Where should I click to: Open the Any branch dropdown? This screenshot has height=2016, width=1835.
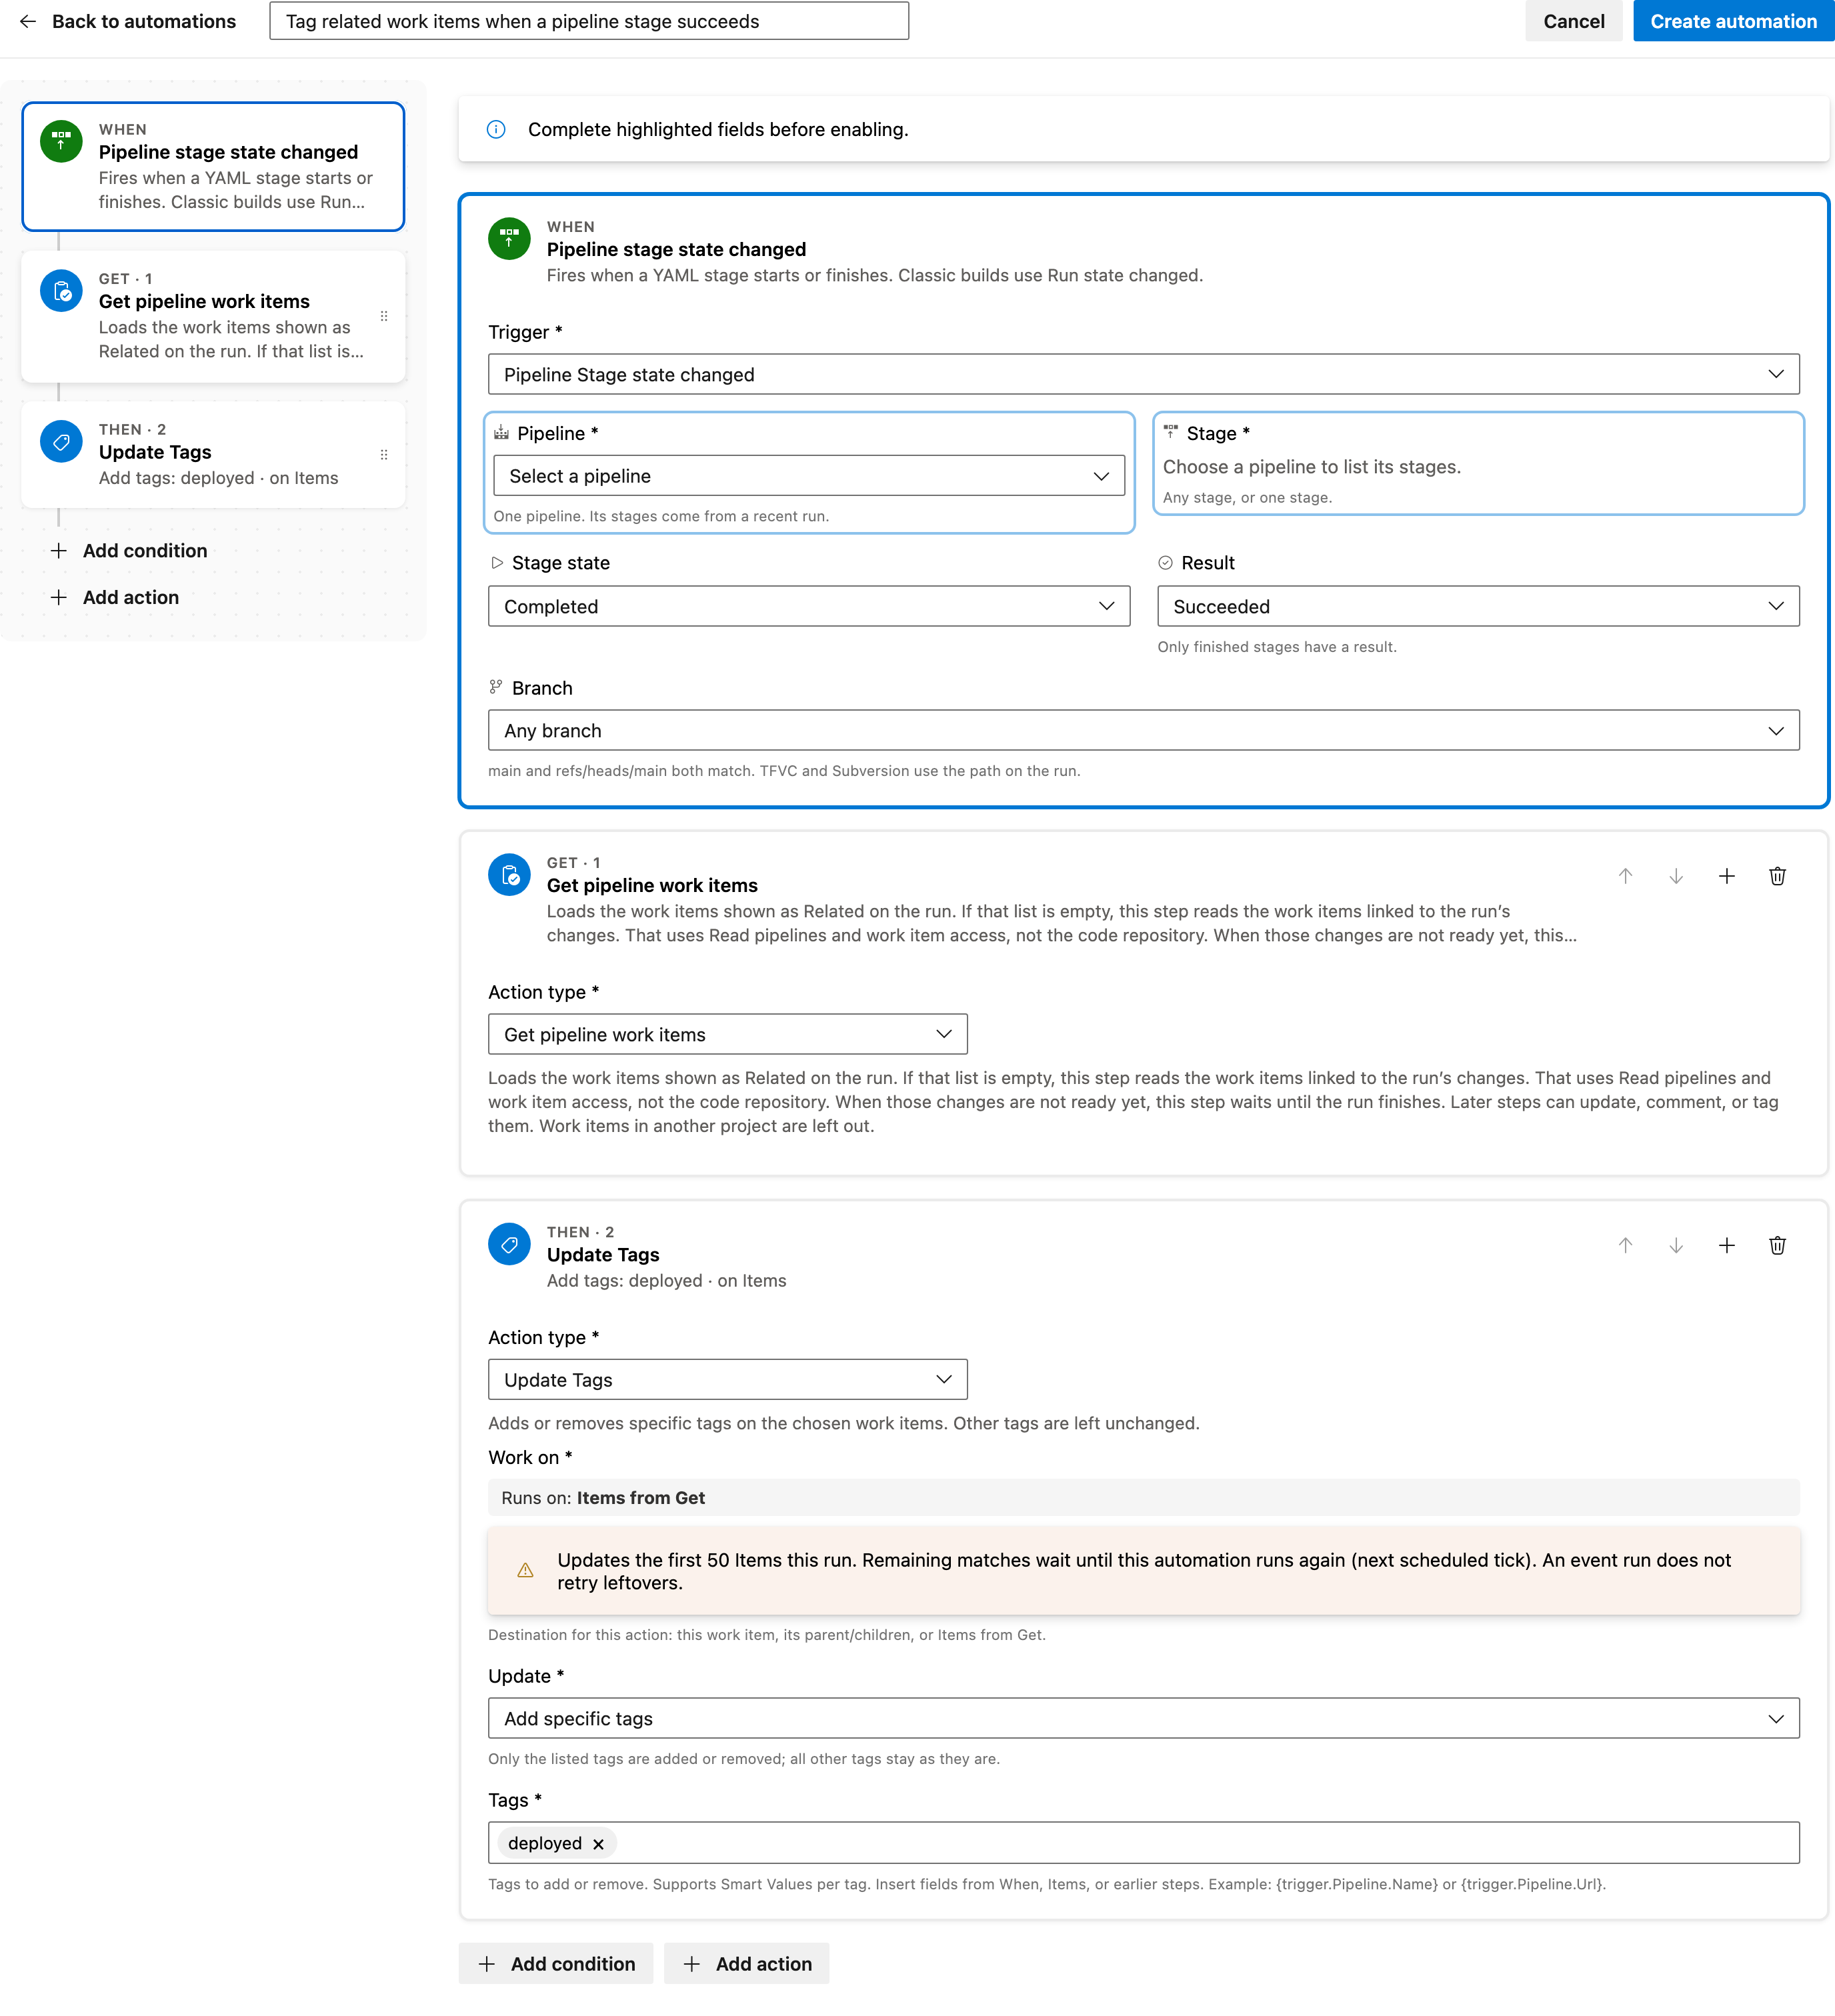(x=1143, y=730)
